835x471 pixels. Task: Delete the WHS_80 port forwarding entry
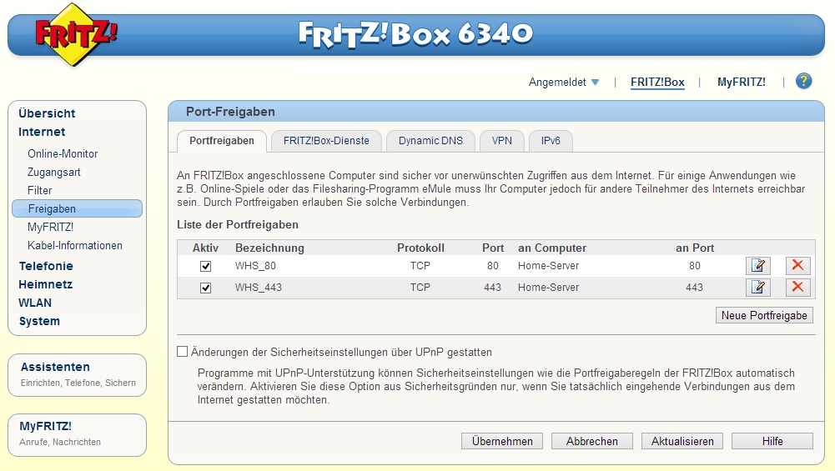coord(797,266)
